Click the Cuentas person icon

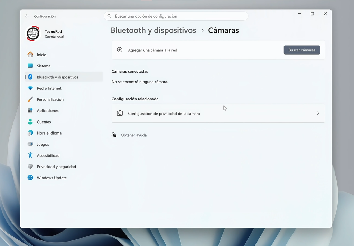pyautogui.click(x=30, y=122)
